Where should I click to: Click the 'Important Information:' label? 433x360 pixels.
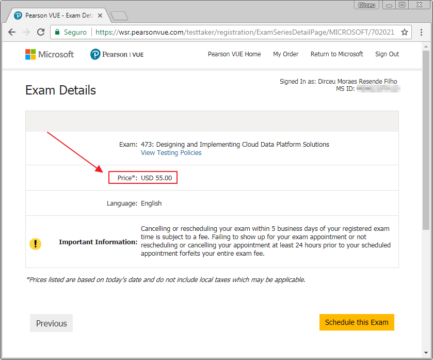pos(98,242)
